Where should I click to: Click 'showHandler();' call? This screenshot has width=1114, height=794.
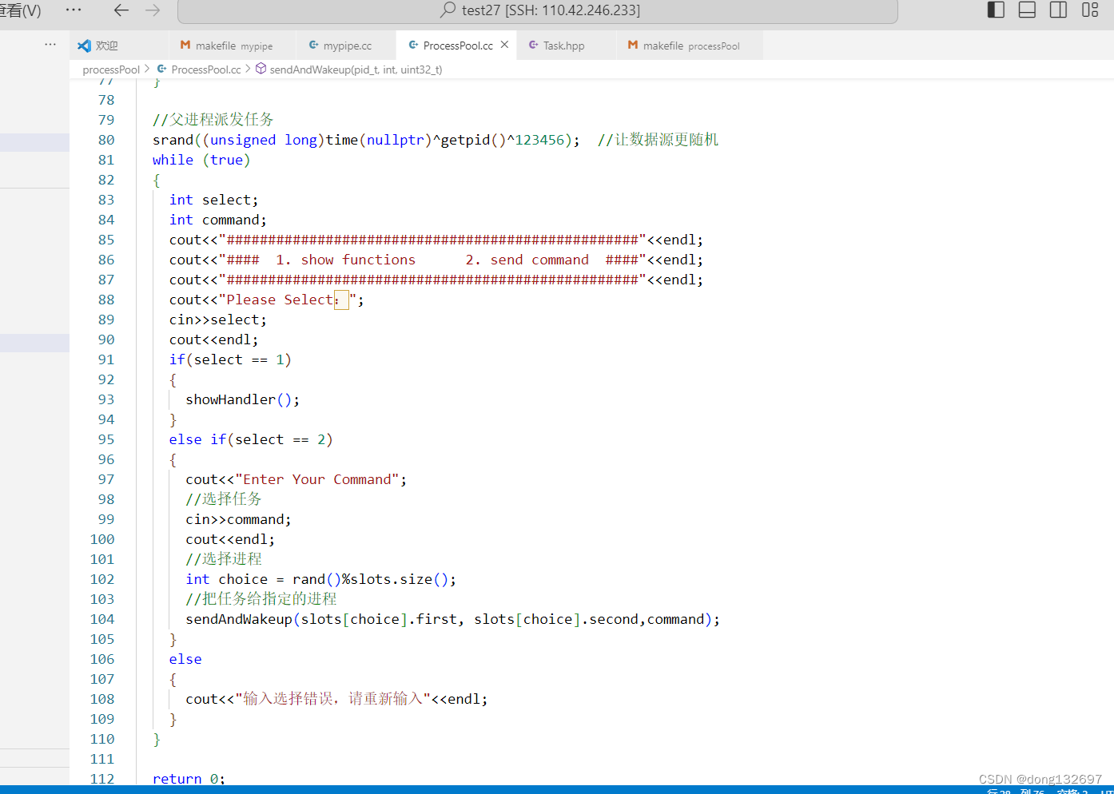pyautogui.click(x=243, y=399)
